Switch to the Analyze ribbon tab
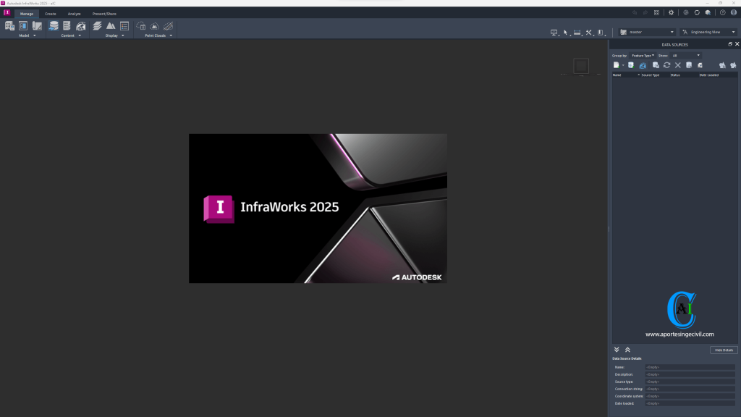 73,13
